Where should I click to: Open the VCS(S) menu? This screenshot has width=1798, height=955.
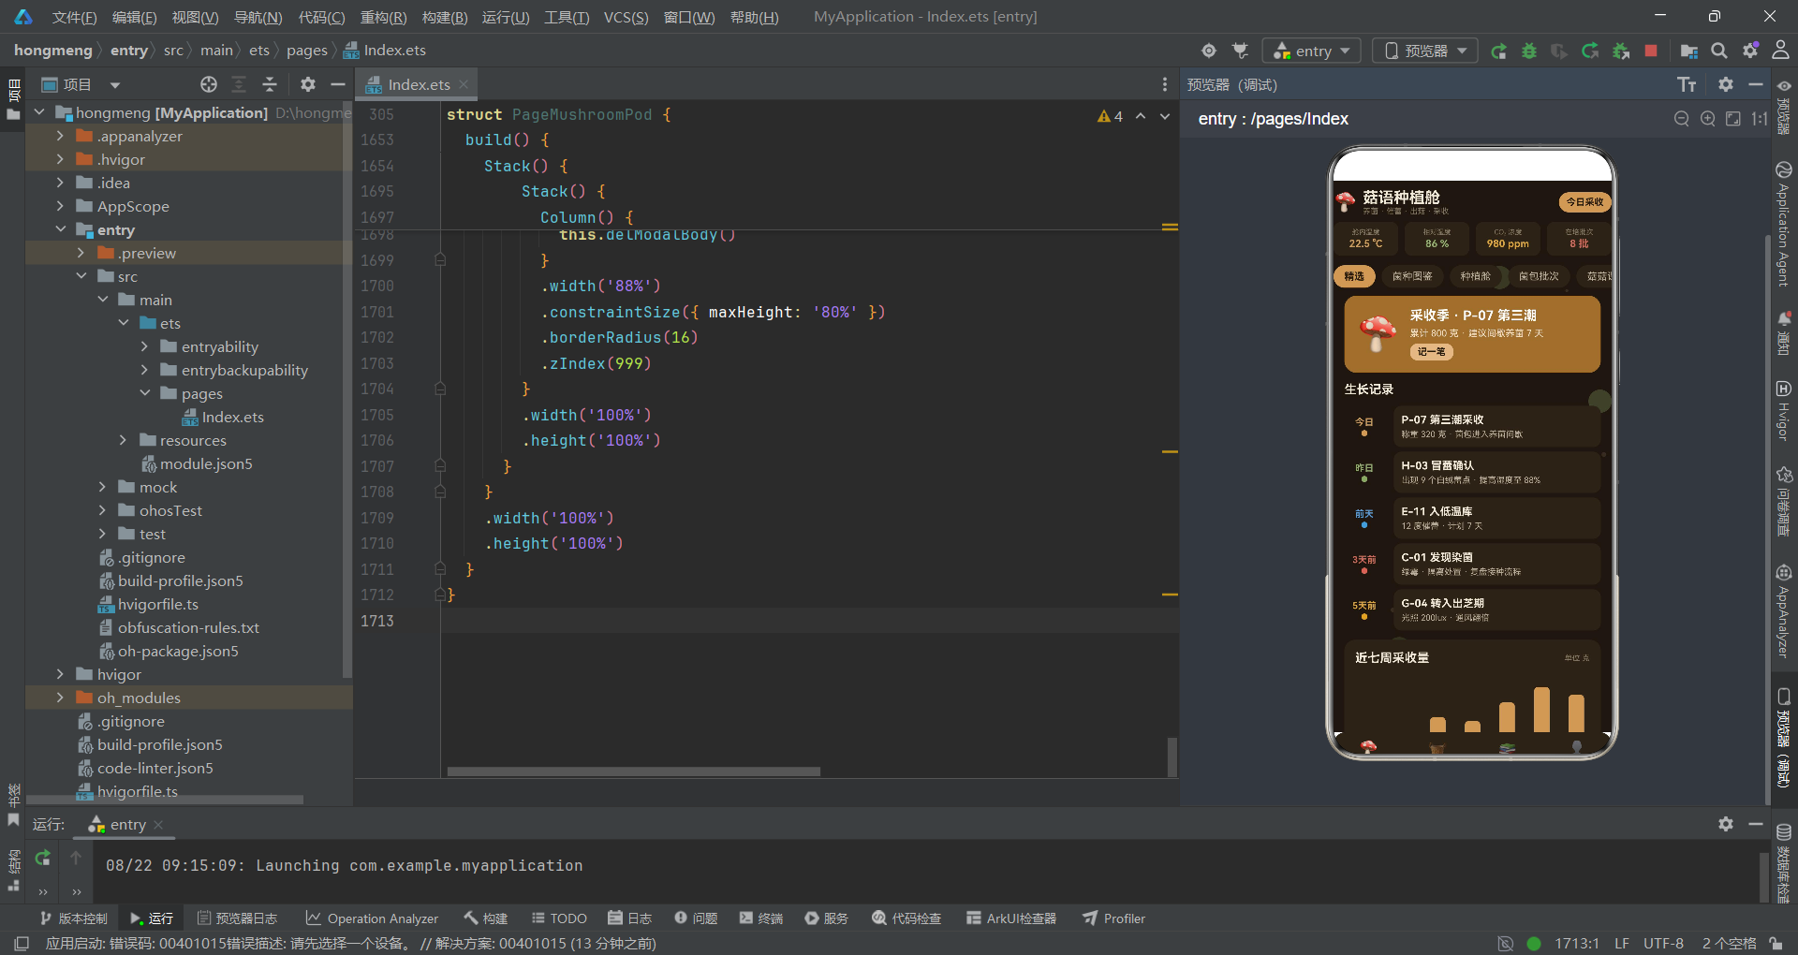[x=626, y=17]
